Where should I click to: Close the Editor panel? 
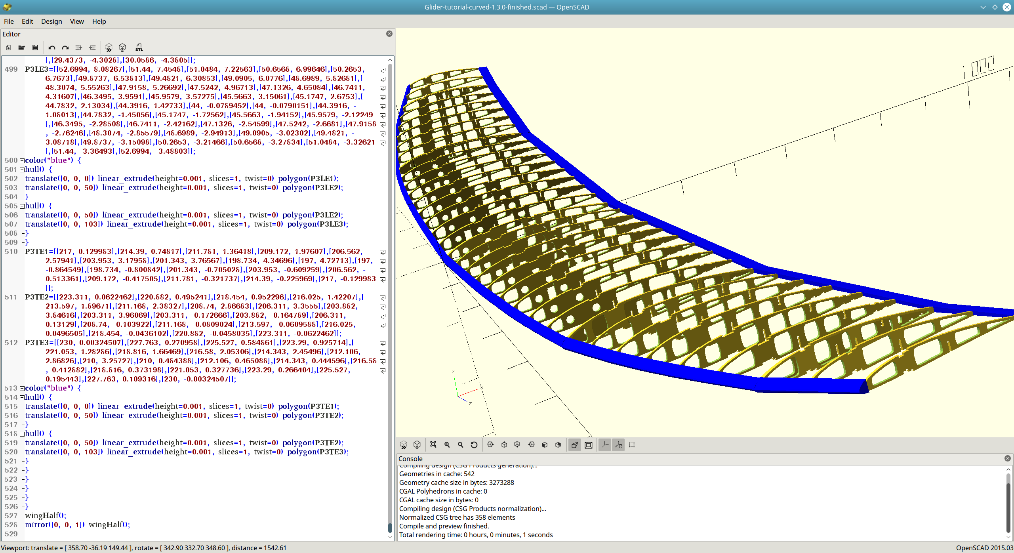point(389,34)
